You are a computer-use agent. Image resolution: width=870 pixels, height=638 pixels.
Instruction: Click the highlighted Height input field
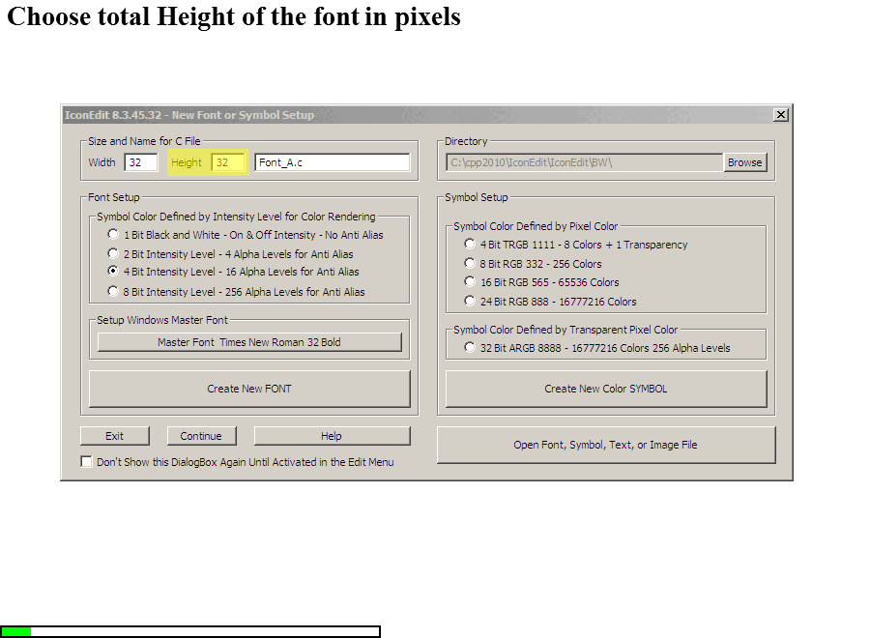click(230, 161)
